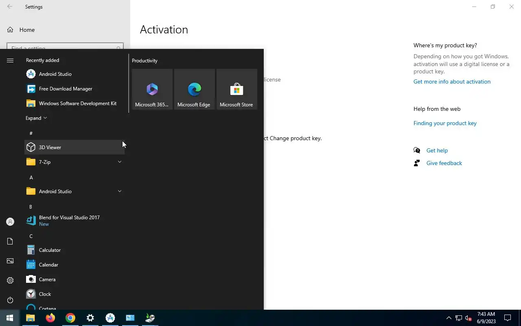Open the Microsoft 365 tile

pos(152,89)
